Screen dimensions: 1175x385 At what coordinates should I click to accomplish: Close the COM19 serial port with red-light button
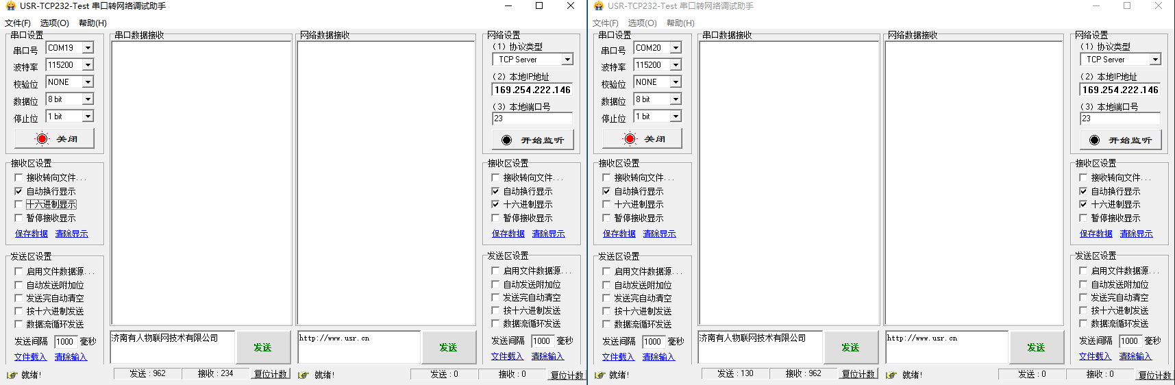tap(55, 139)
